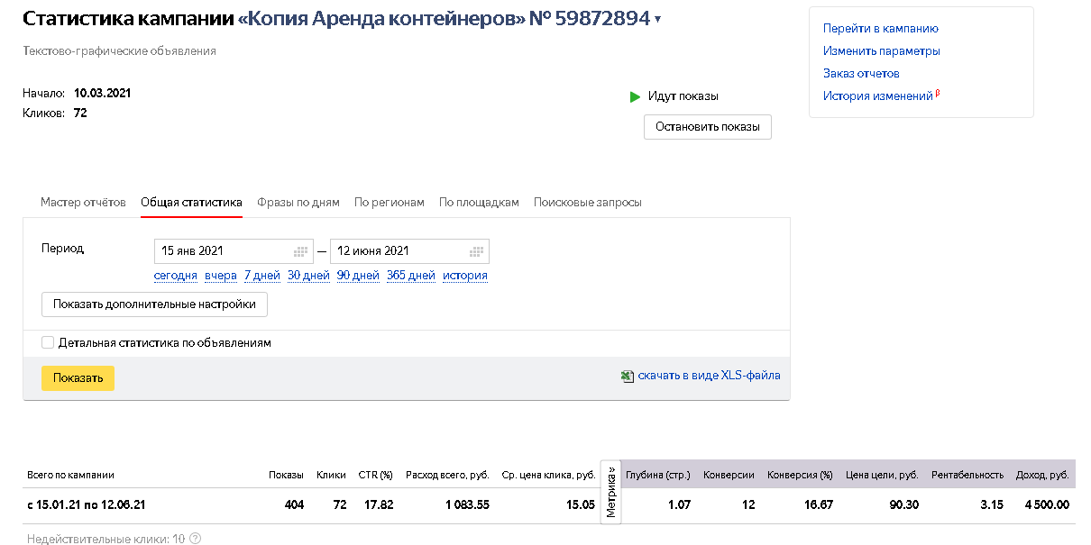Choose the 7 дней period shortcut
Image resolution: width=1091 pixels, height=545 pixels.
tap(262, 276)
